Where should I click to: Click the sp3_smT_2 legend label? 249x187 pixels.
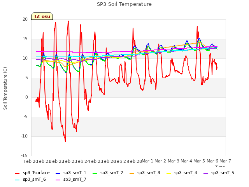tap(112, 173)
